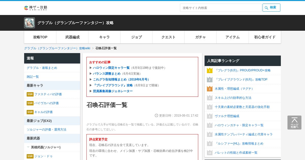Open the クエスト menu tab
This screenshot has height=160, width=305.
(169, 37)
